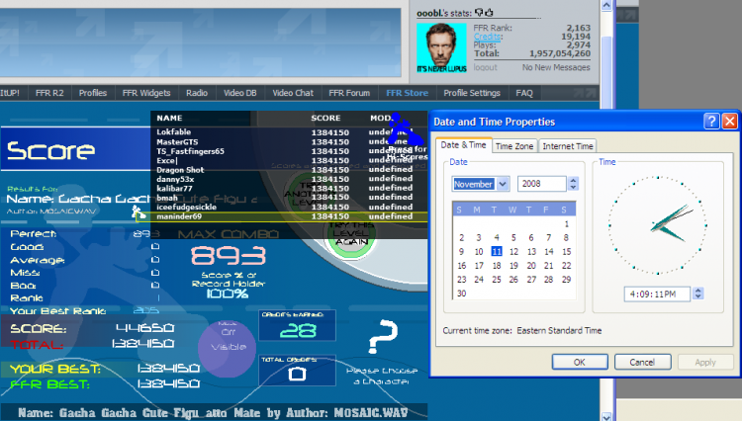Click the page scrollbar up arrow
The image size is (742, 421).
(x=606, y=6)
